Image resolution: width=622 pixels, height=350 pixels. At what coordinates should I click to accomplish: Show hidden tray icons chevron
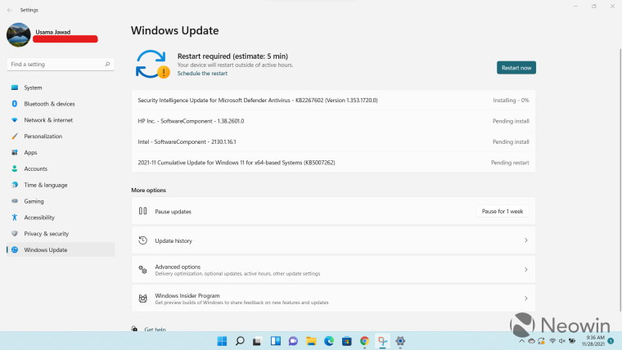click(521, 341)
